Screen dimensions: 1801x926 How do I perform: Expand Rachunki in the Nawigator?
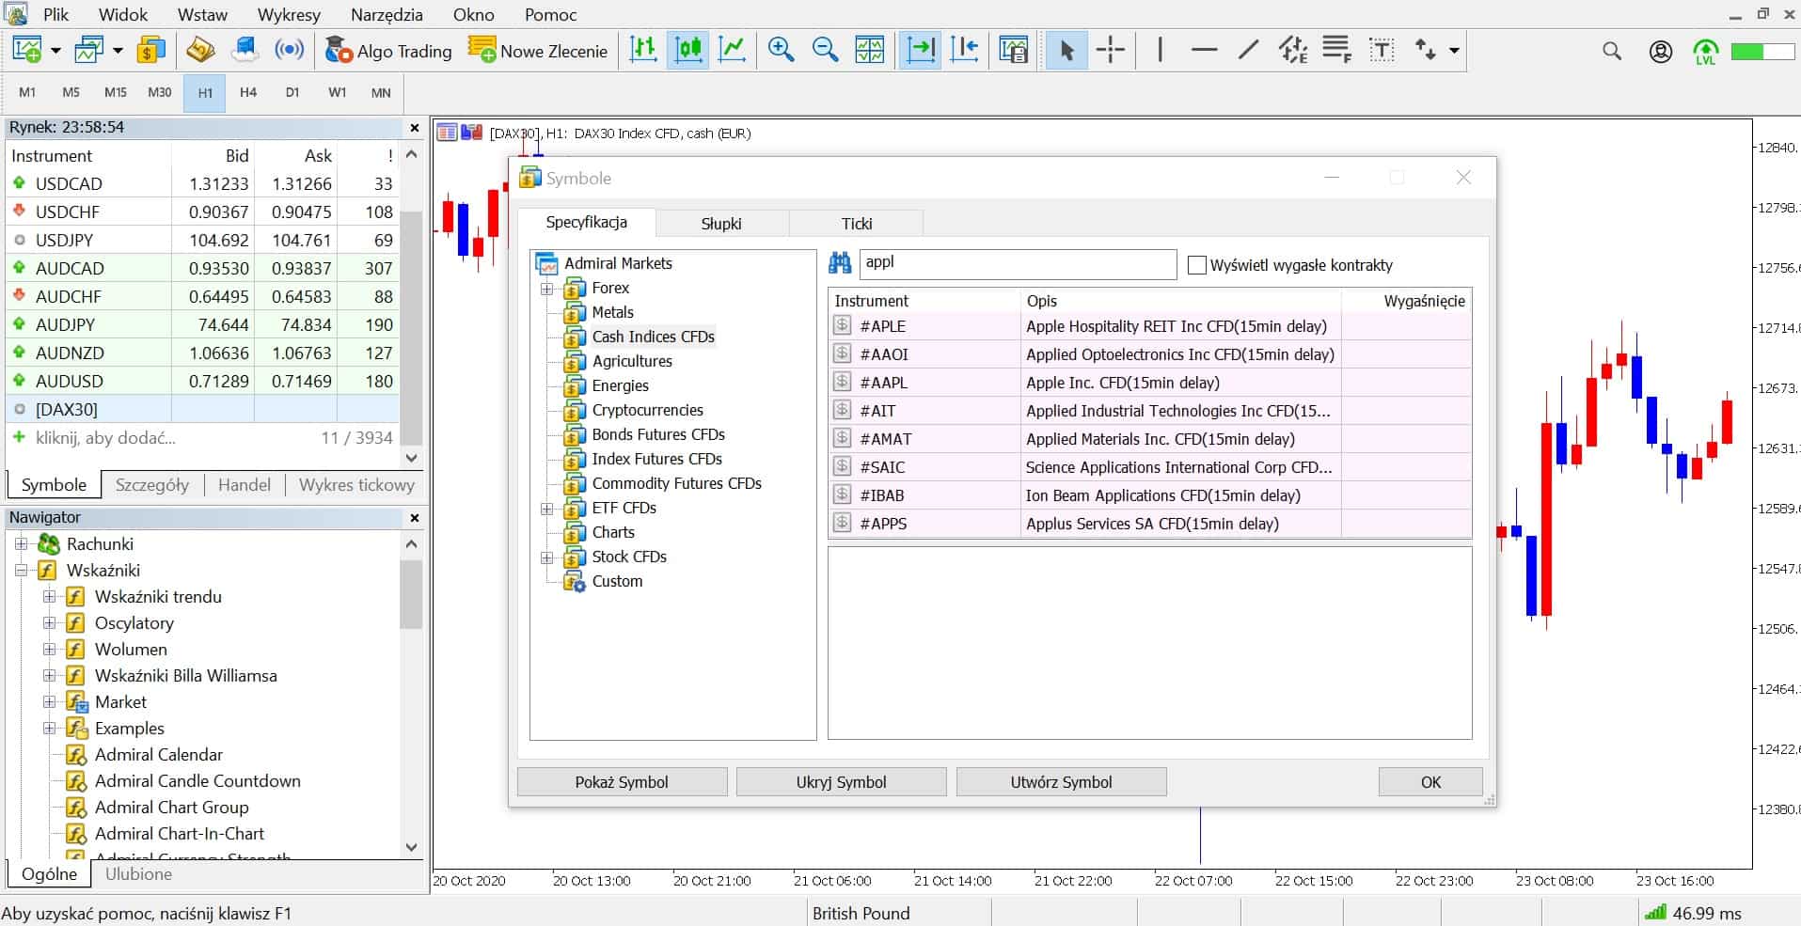tap(21, 544)
